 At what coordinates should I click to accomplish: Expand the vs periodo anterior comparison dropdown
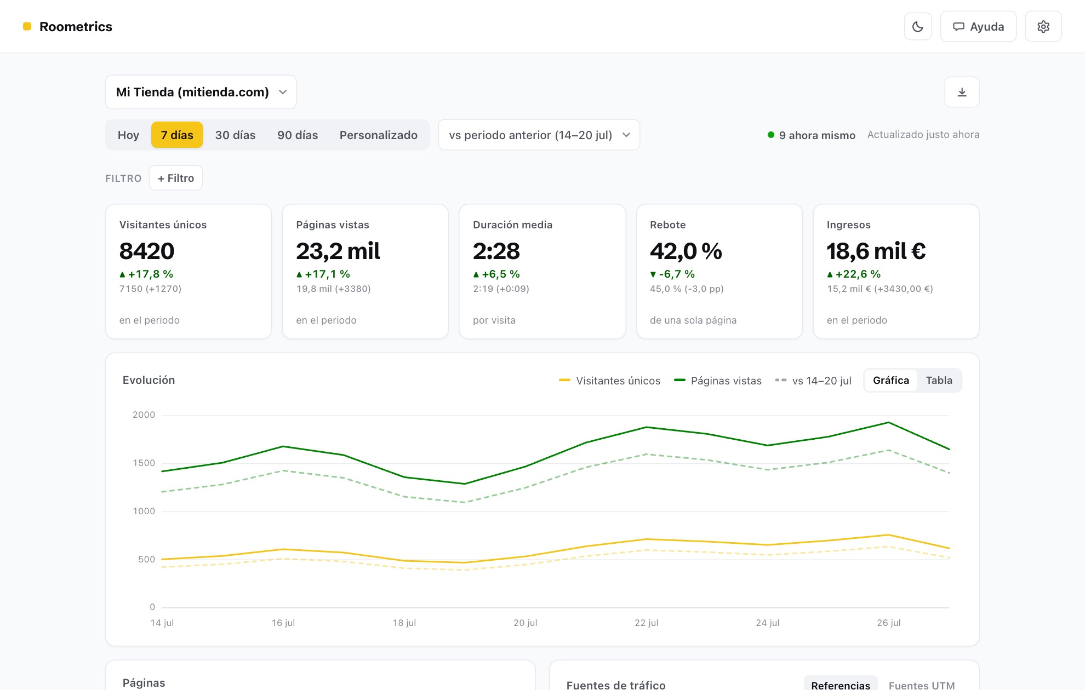539,135
